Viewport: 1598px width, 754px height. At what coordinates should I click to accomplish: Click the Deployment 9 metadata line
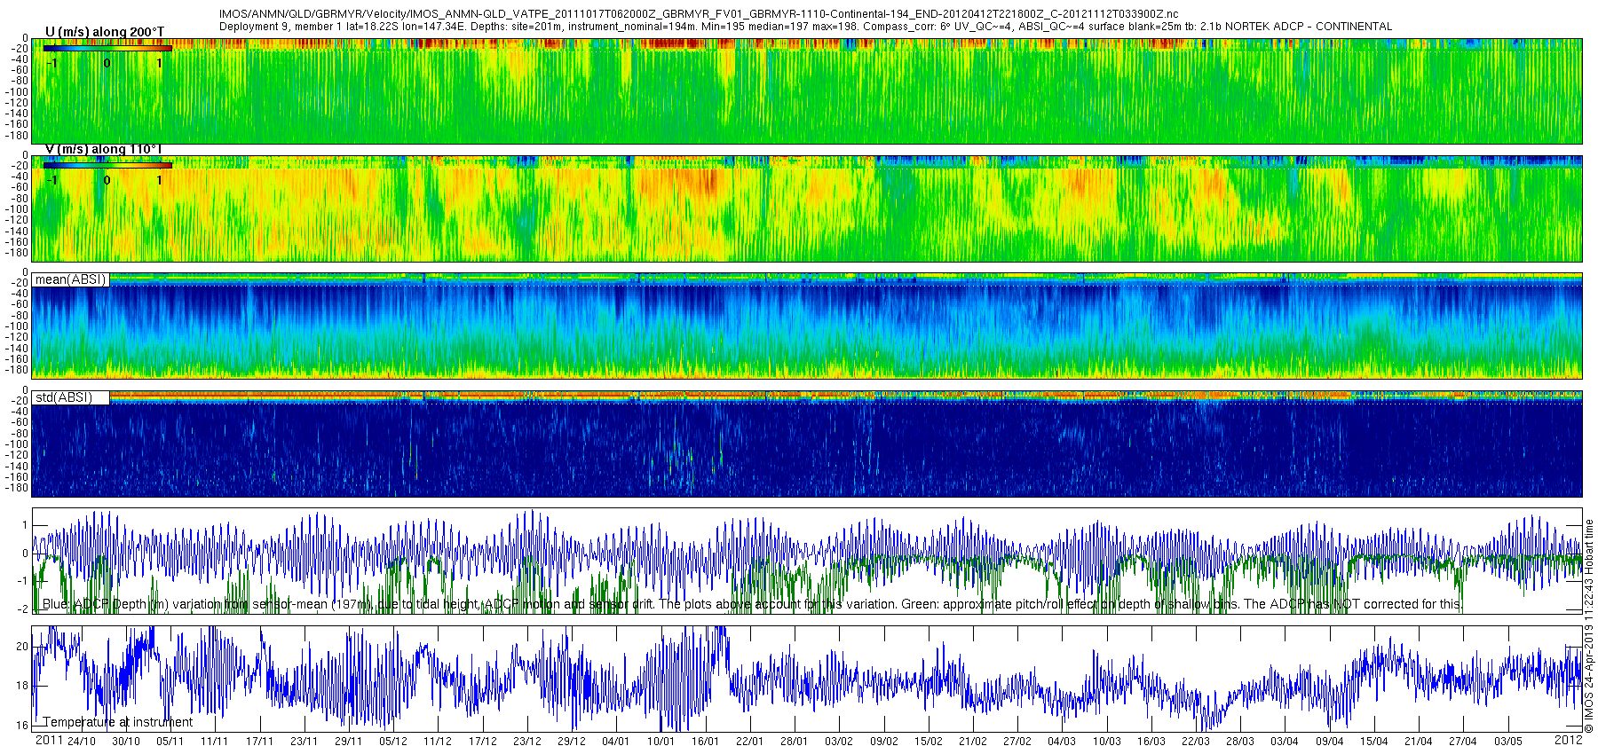(805, 27)
